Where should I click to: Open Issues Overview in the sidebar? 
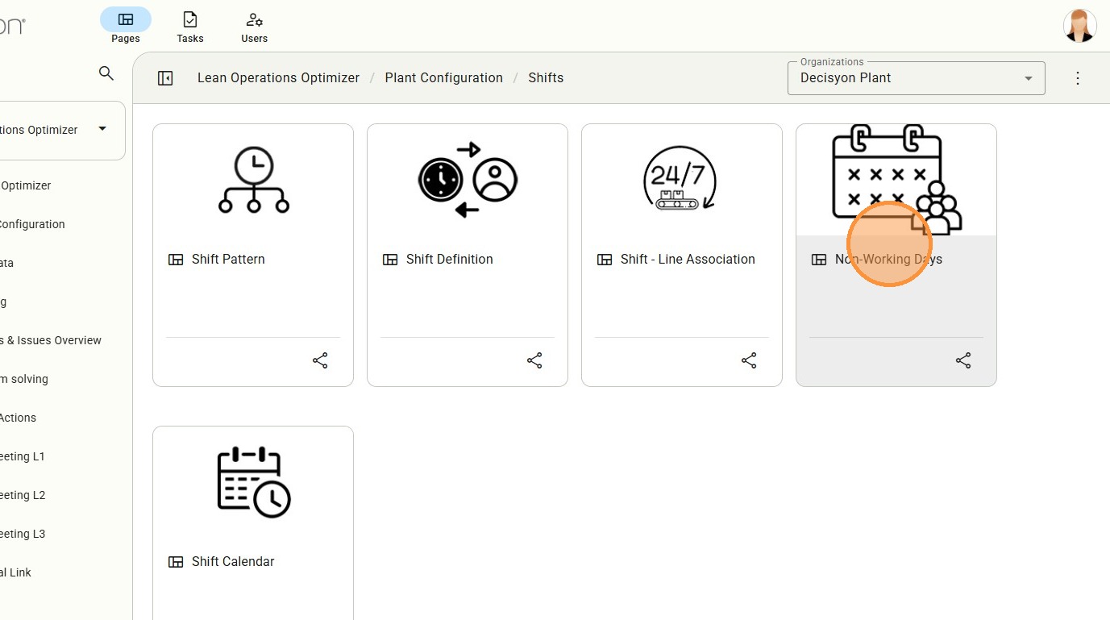pos(51,340)
